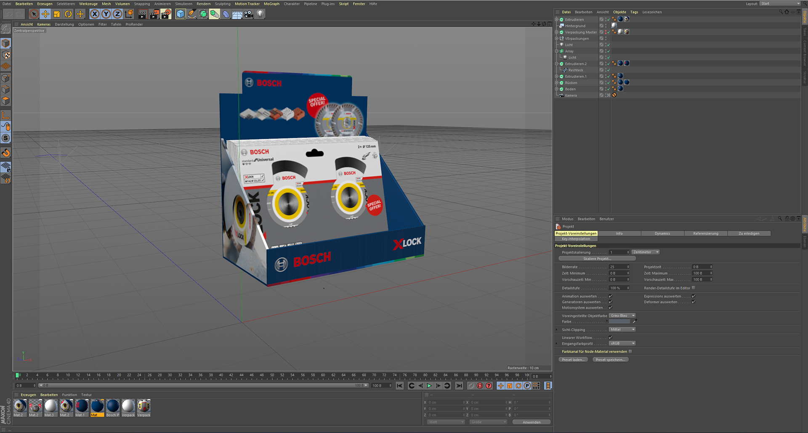The height and width of the screenshot is (433, 808).
Task: Click the Farbe color swatch
Action: click(x=619, y=321)
